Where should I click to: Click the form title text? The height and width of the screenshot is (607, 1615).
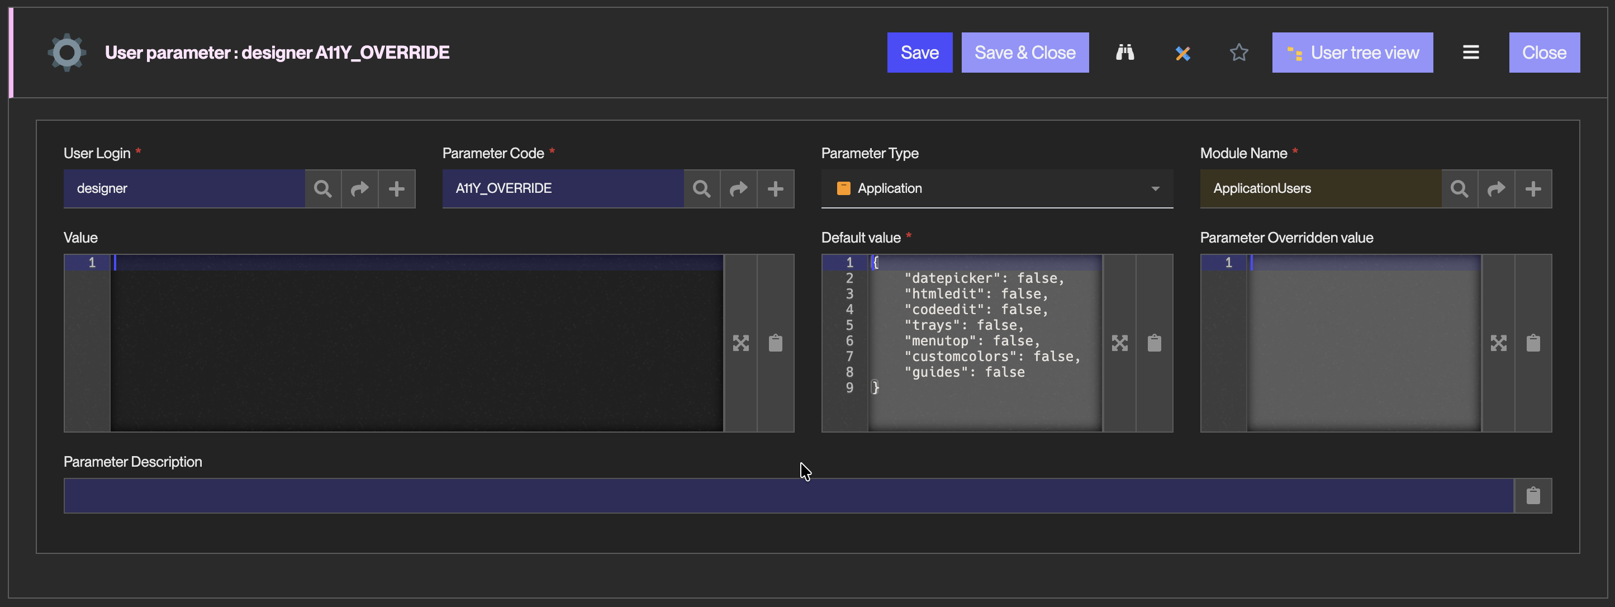click(277, 53)
